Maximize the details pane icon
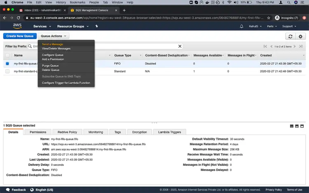Image resolution: width=309 pixels, height=193 pixels. click(302, 126)
